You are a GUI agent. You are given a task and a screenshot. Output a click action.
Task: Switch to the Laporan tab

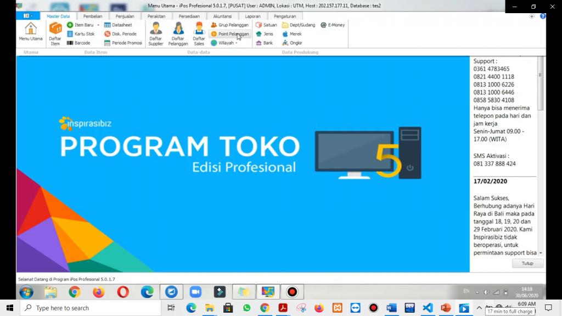tap(252, 16)
